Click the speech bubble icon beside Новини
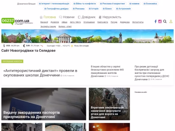The width and height of the screenshot is (175, 131). (61, 17)
